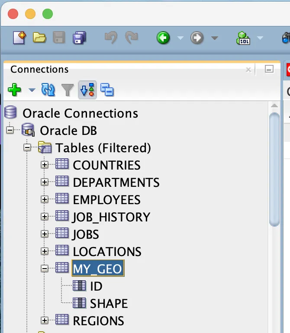Click the Redo arrow icon
Screen dimensions: 290x333
[x=132, y=38]
